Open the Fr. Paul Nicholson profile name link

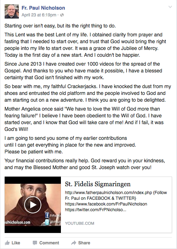[x=43, y=8]
